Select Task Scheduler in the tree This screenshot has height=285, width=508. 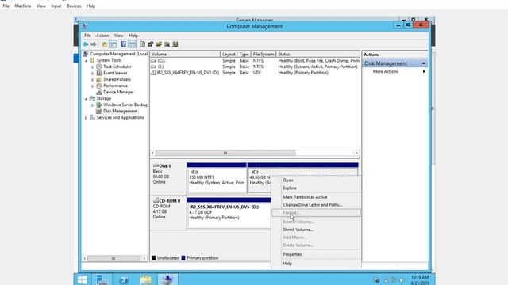tap(117, 66)
